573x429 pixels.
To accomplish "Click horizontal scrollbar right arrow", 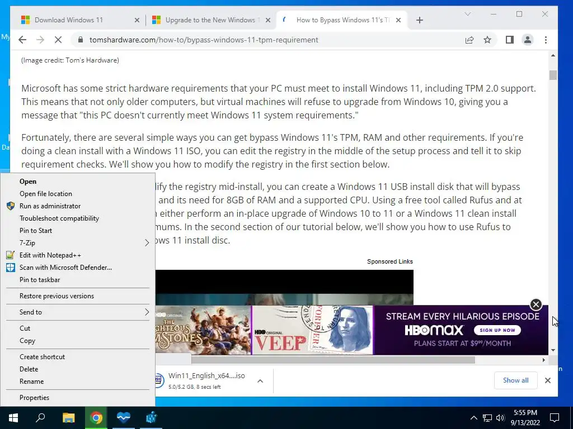I will pos(544,360).
